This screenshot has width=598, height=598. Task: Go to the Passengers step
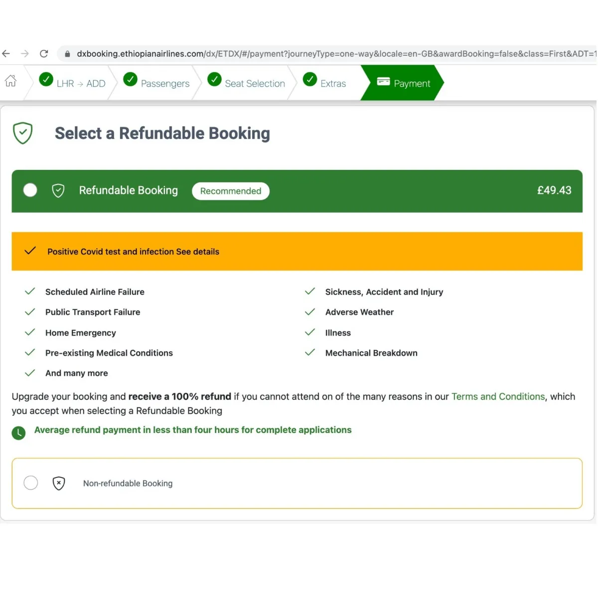click(165, 83)
